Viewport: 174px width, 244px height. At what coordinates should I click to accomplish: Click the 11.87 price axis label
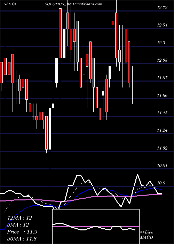pyautogui.click(x=162, y=78)
